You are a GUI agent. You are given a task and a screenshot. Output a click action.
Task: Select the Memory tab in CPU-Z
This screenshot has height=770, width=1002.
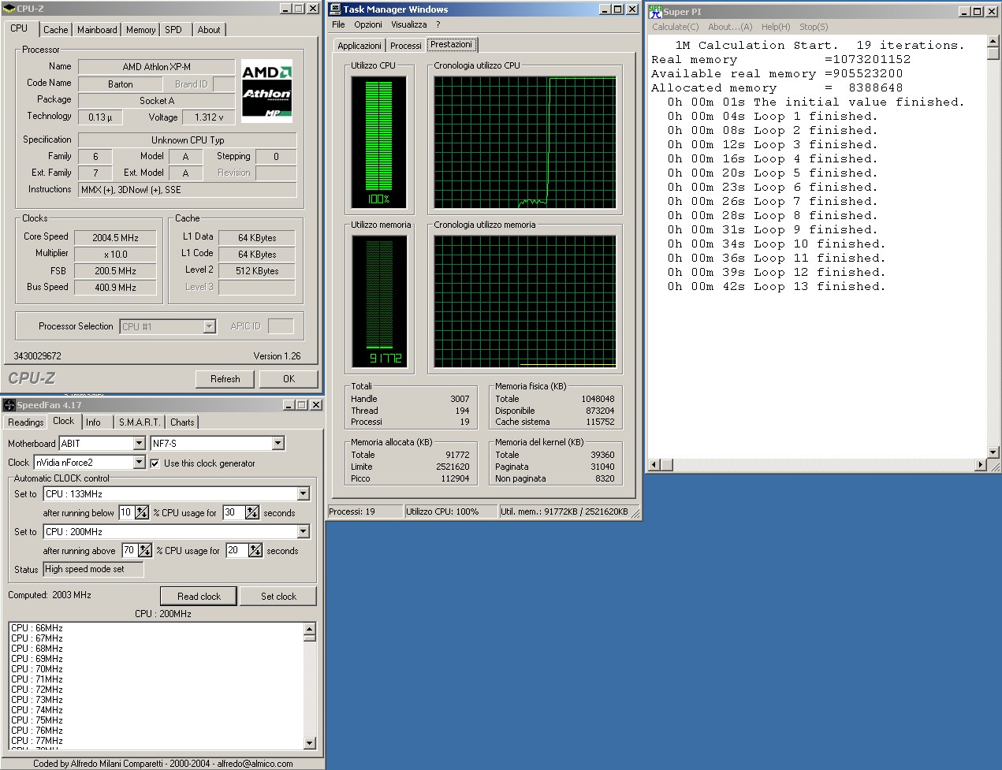(140, 30)
